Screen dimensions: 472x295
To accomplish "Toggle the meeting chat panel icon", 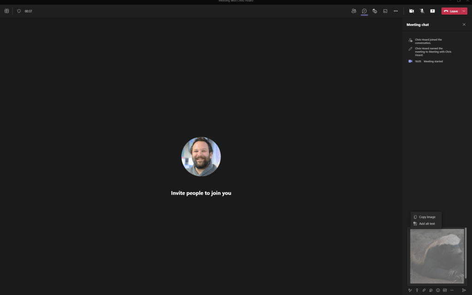I will 364,11.
